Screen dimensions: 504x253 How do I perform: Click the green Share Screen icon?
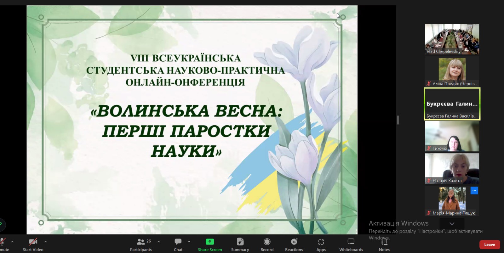(x=210, y=242)
